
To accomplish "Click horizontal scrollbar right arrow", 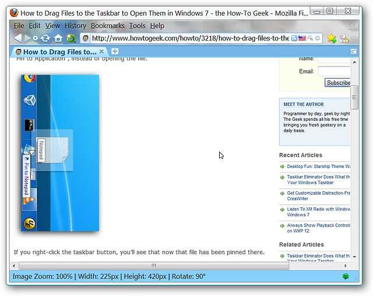I will (346, 266).
